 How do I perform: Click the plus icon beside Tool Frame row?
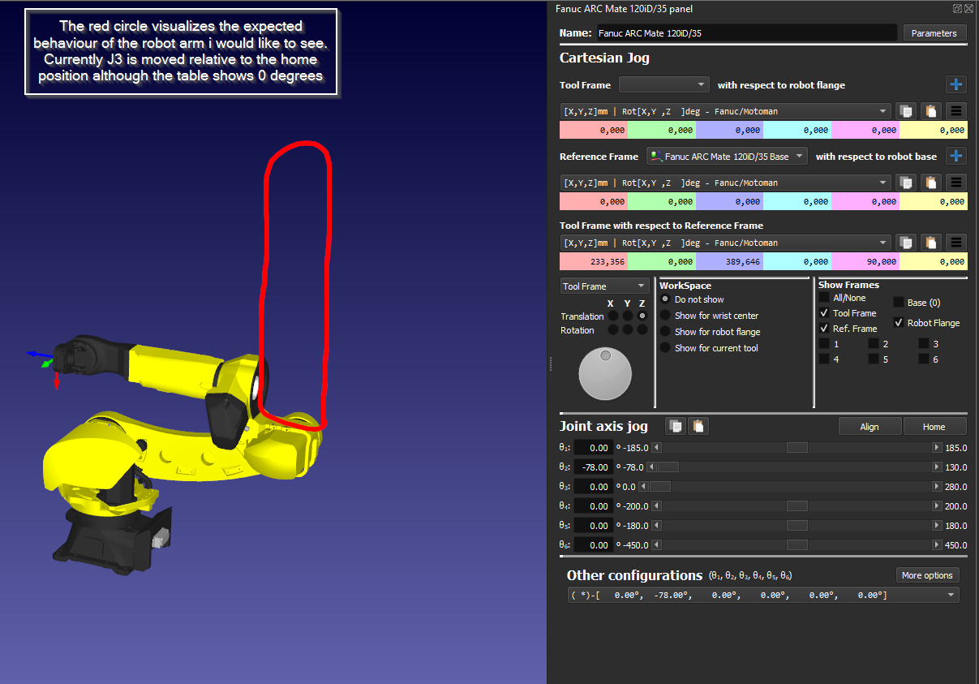956,84
